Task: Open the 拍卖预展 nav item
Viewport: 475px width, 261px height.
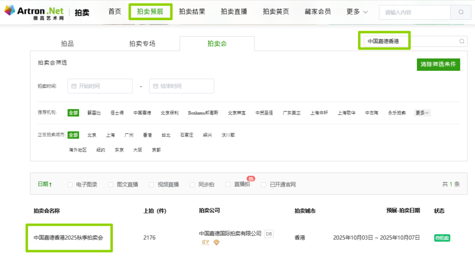Action: pos(150,11)
